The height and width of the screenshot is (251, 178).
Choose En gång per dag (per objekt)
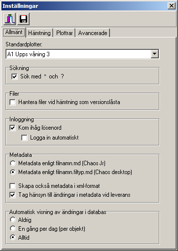pos(13,228)
